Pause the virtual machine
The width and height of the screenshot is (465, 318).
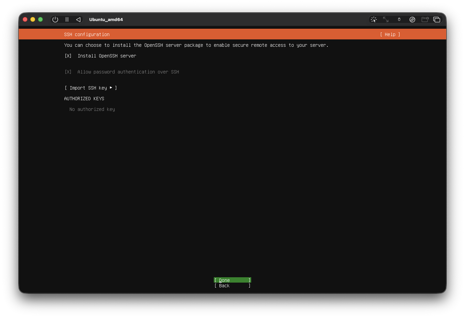tap(67, 20)
